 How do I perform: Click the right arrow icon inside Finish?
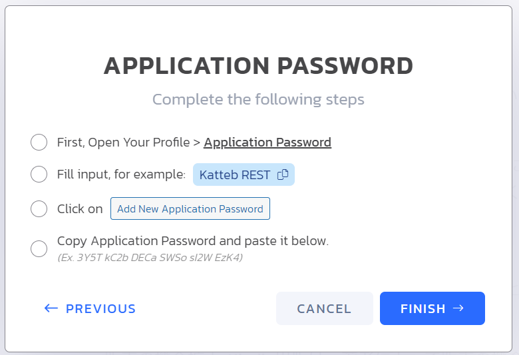(x=458, y=308)
